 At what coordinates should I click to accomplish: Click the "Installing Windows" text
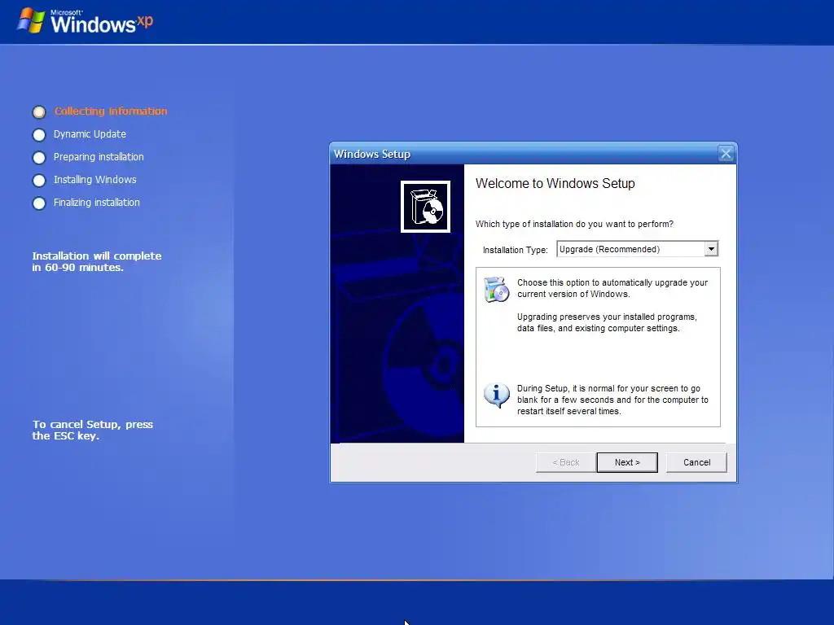click(x=94, y=180)
